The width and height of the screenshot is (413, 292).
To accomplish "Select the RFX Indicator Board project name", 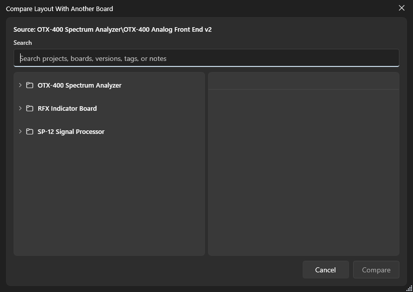I will tap(67, 108).
